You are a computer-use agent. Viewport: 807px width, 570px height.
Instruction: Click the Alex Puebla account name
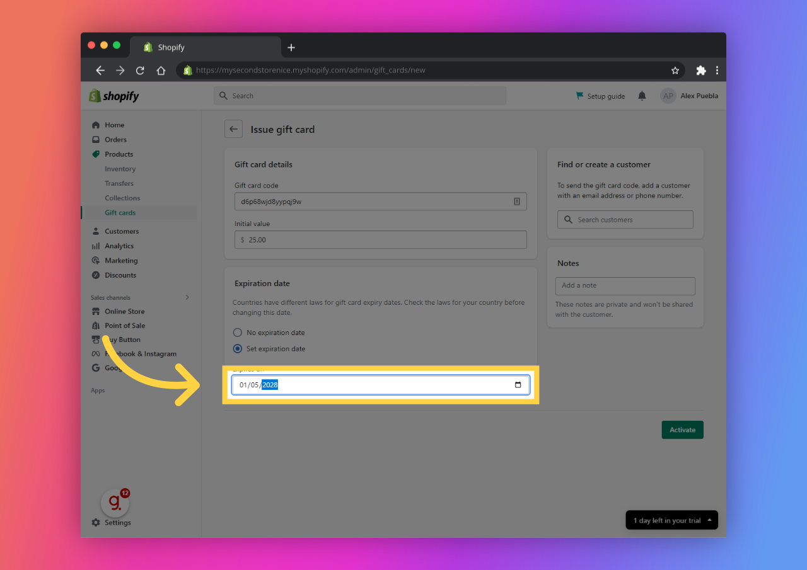699,96
